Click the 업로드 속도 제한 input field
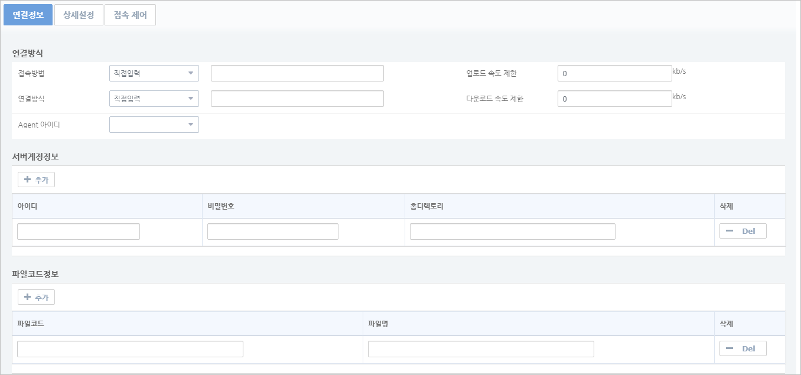The width and height of the screenshot is (801, 375). point(614,73)
